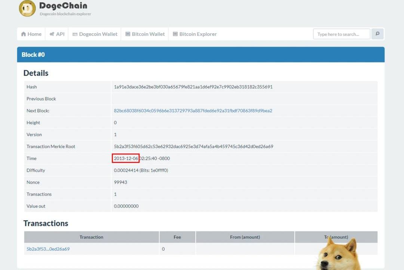Click the Fee column header

[177, 237]
